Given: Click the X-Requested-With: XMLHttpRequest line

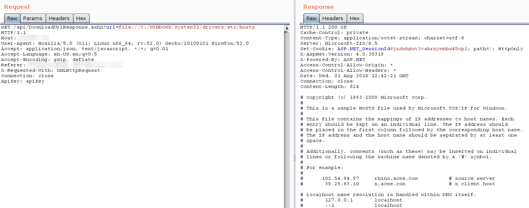Looking at the screenshot, I should point(50,71).
